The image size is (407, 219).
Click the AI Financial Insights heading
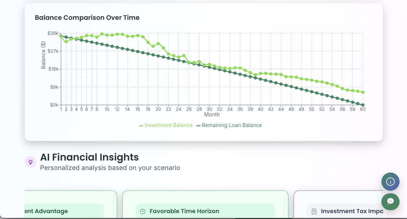pos(90,157)
